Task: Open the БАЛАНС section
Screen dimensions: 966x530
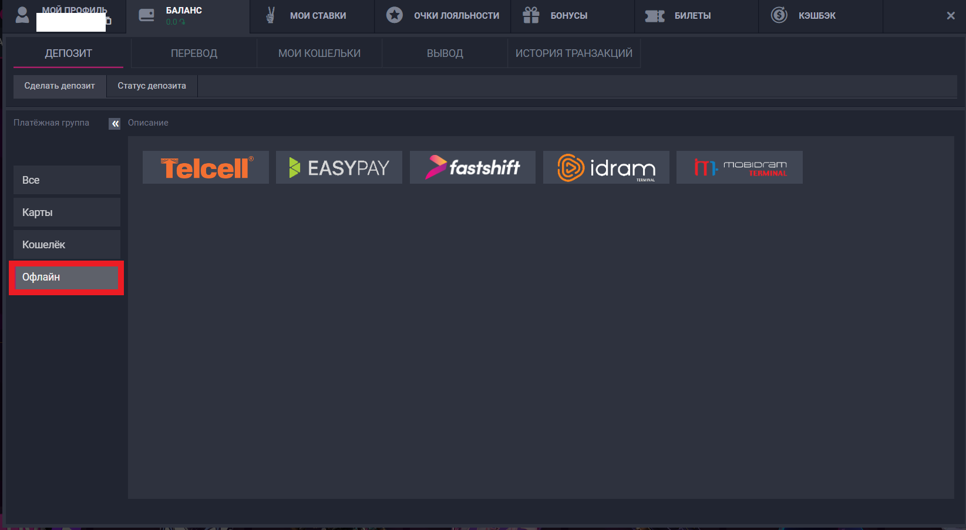Action: (188, 16)
